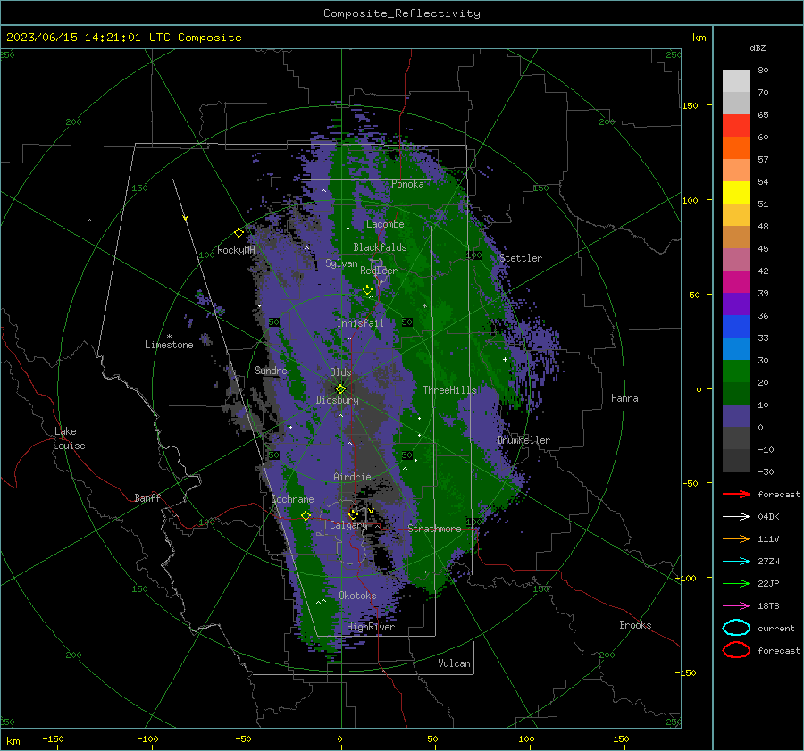The image size is (804, 751).
Task: Select the Sylvan label on map
Action: (341, 263)
